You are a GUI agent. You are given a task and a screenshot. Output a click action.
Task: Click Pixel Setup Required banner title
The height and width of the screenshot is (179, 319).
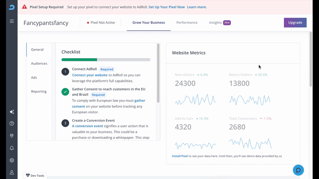pyautogui.click(x=47, y=7)
